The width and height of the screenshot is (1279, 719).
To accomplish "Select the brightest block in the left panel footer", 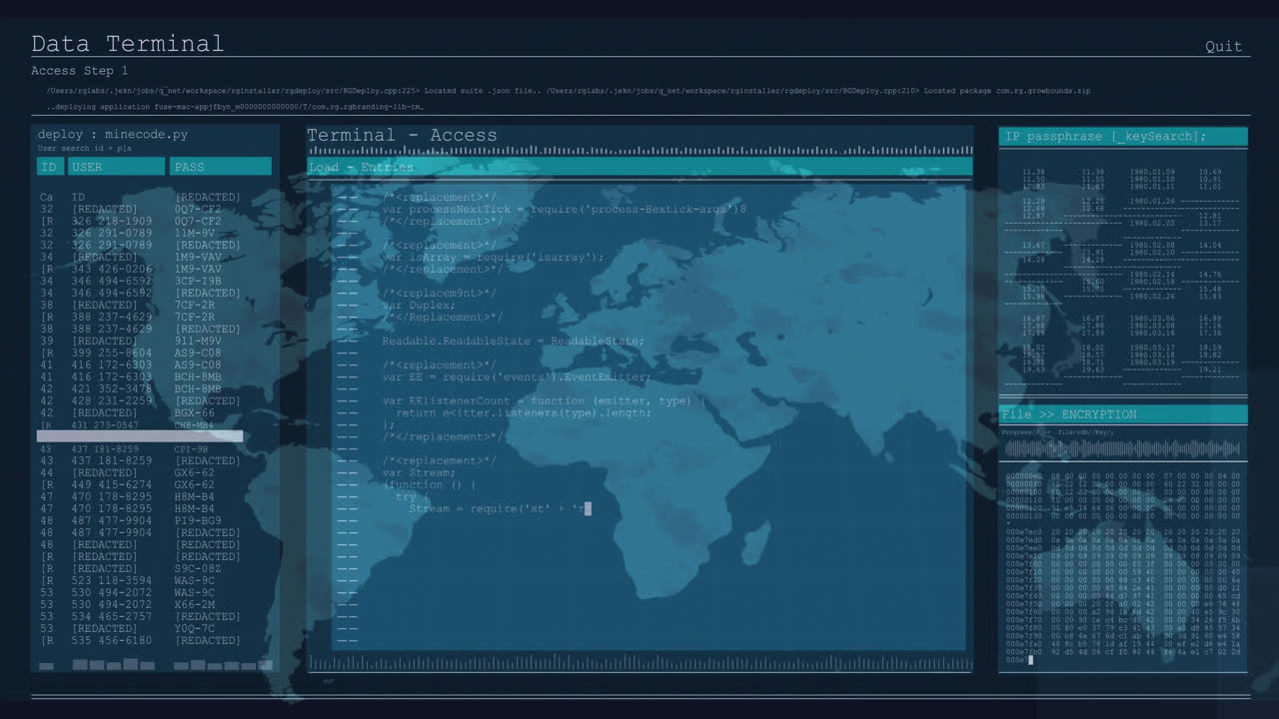I will tap(265, 665).
